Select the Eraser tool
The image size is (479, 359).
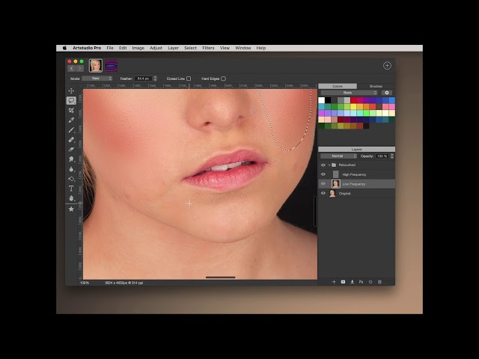tap(71, 150)
